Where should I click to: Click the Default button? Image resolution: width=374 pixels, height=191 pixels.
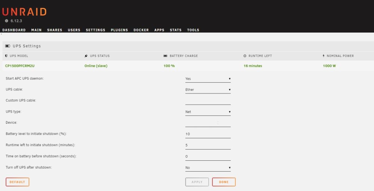pos(18,182)
